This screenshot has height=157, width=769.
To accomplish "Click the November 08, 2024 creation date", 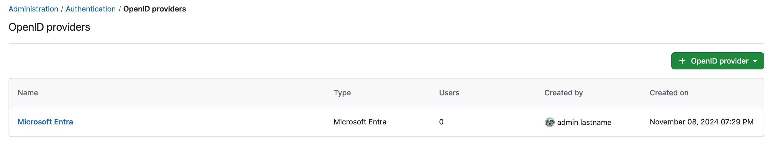I will [701, 122].
